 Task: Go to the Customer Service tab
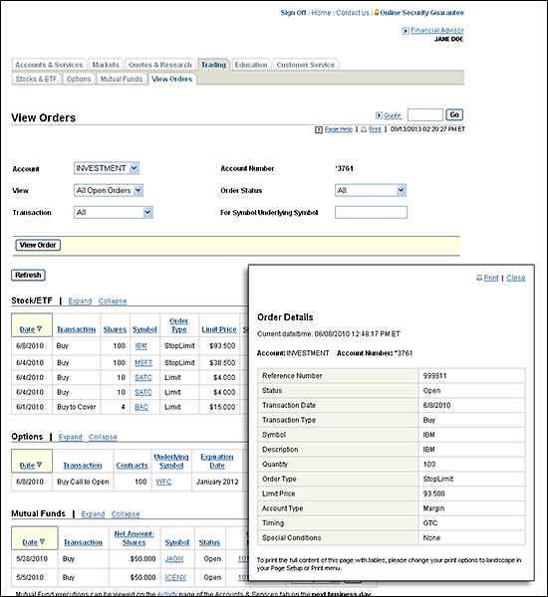click(306, 65)
